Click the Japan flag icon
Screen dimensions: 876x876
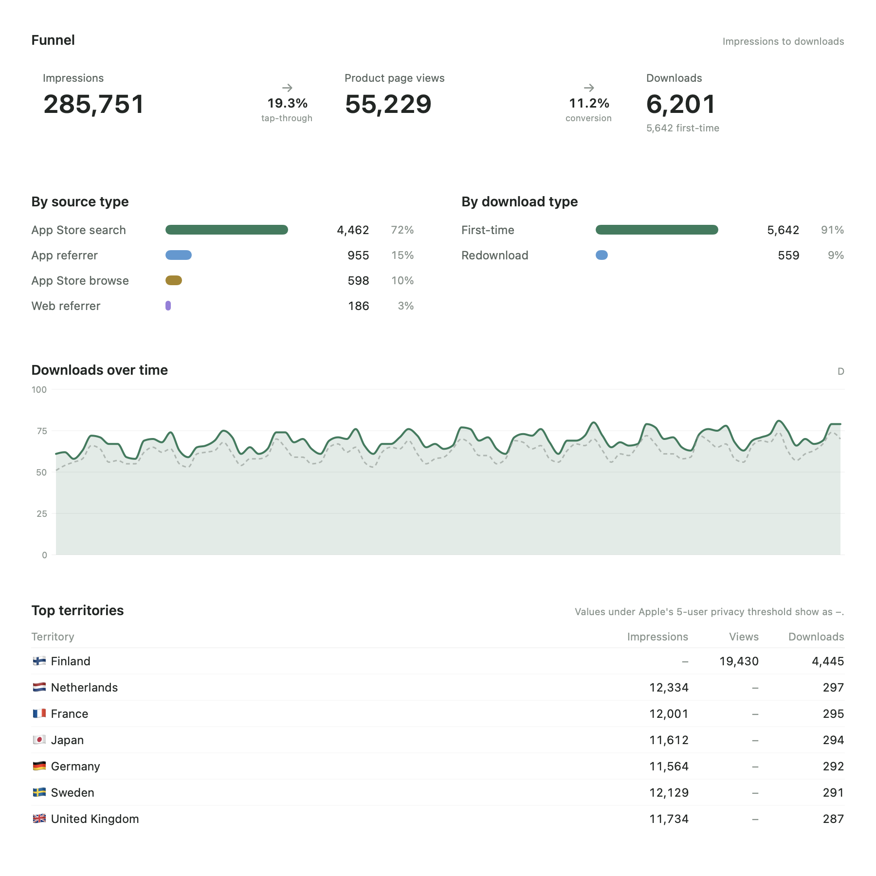(x=39, y=740)
